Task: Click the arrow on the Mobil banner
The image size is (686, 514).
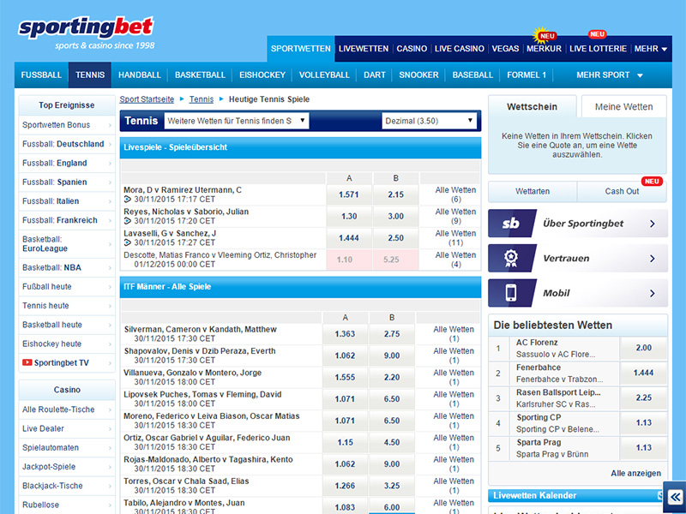Action: (653, 293)
